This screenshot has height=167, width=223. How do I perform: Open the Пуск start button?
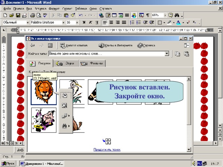[8, 164]
